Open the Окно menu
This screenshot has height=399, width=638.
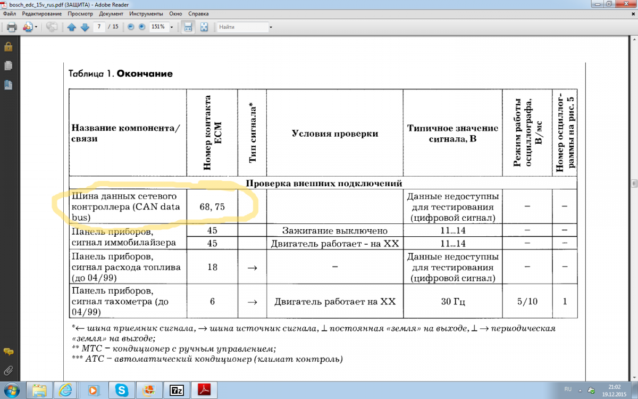175,13
